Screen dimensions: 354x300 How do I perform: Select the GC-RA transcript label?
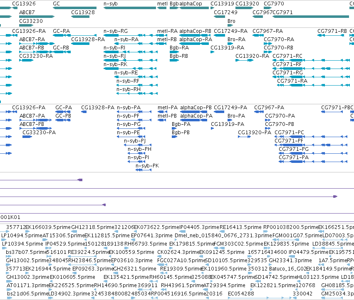[x=62, y=31]
